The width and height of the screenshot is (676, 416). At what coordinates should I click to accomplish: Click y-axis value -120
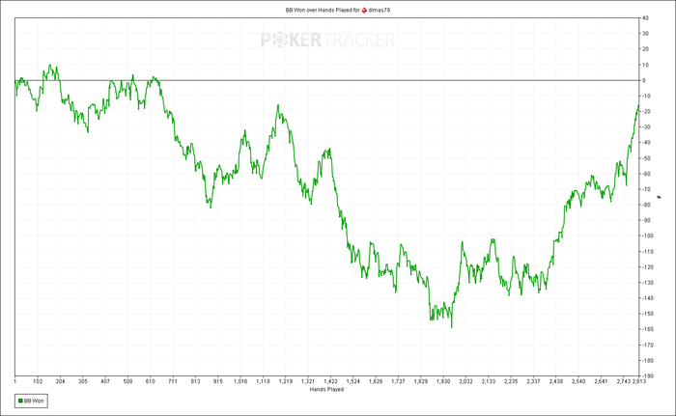(647, 266)
